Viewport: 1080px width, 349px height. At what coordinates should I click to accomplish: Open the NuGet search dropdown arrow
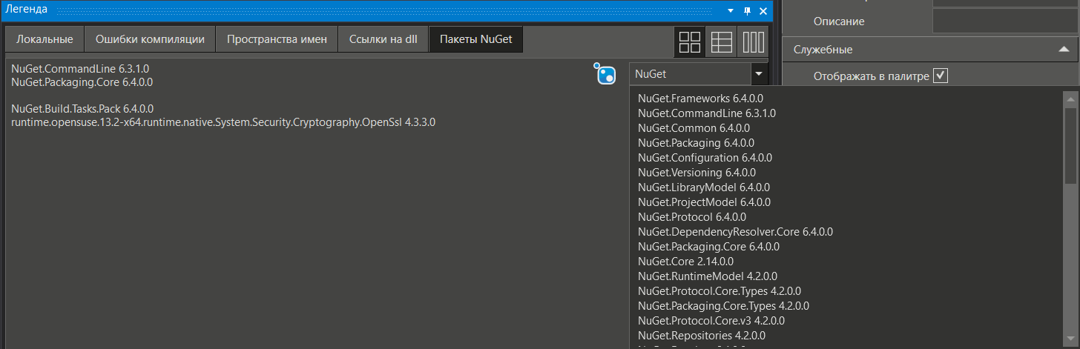758,74
